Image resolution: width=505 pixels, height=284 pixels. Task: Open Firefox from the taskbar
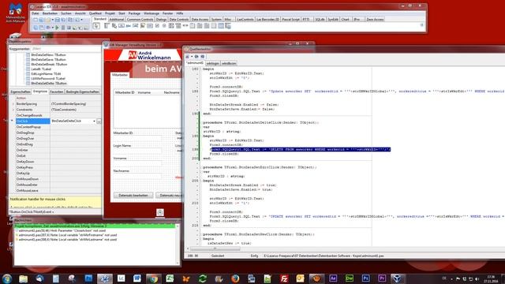tap(235, 278)
